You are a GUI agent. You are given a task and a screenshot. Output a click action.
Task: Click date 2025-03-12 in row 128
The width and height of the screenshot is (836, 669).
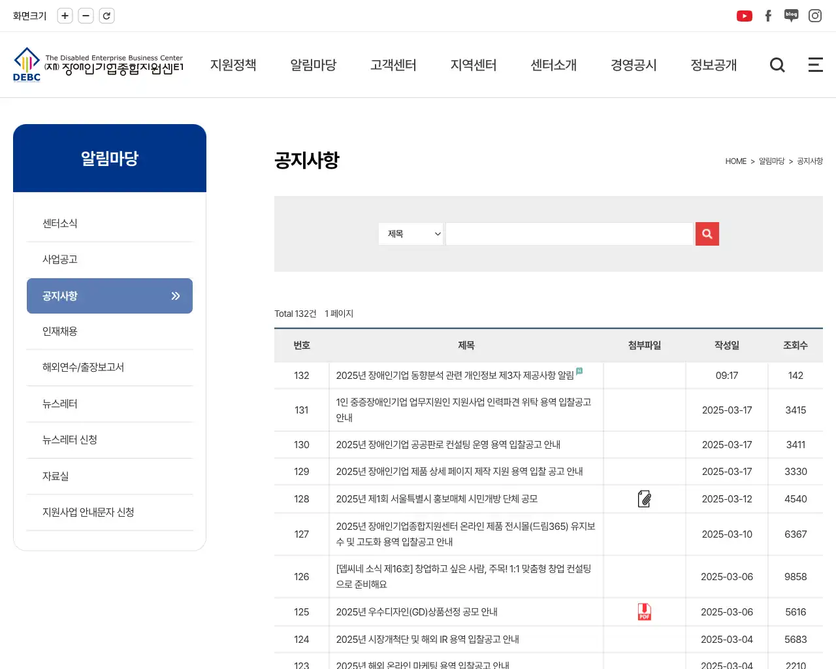pos(727,499)
